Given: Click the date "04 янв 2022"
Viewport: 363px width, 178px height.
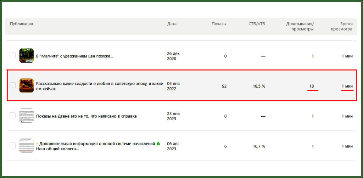Looking at the screenshot, I should 173,86.
